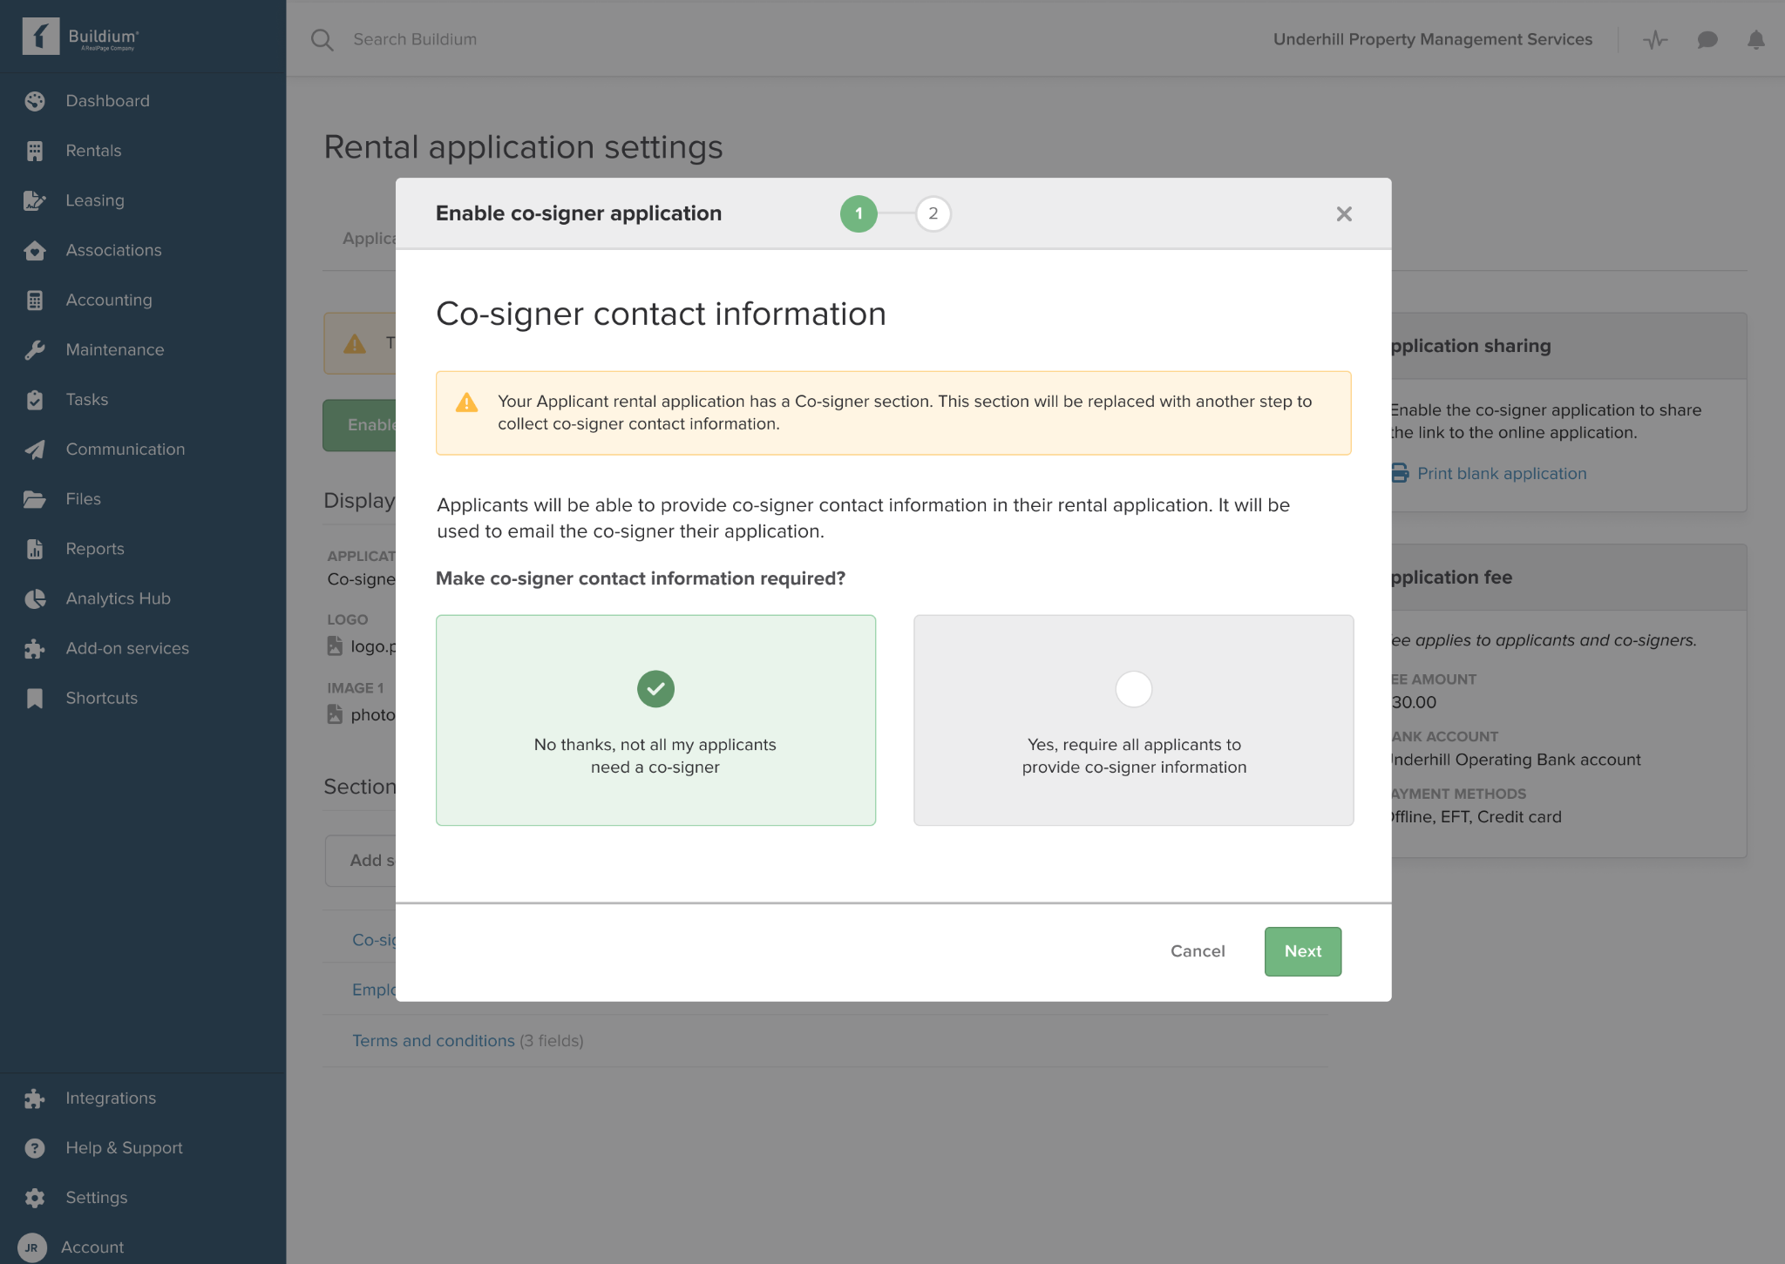The height and width of the screenshot is (1264, 1785).
Task: Click the Search Buildium input field
Action: (610, 40)
